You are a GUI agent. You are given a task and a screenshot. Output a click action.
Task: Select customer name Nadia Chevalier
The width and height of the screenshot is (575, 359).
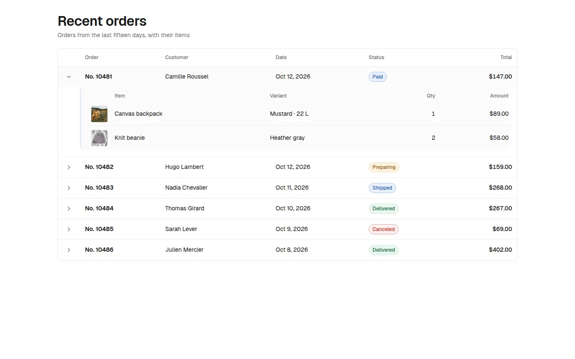(186, 188)
